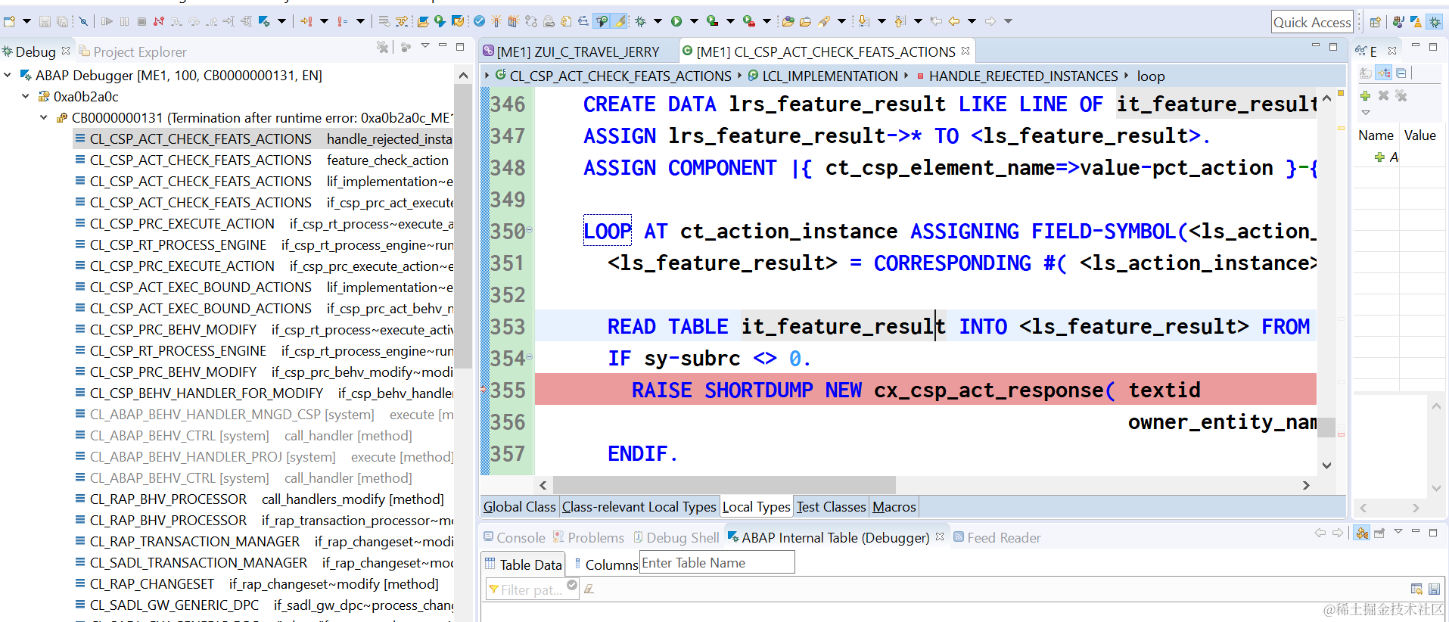The height and width of the screenshot is (622, 1449).
Task: Click the Terminate debug session icon
Action: click(141, 21)
